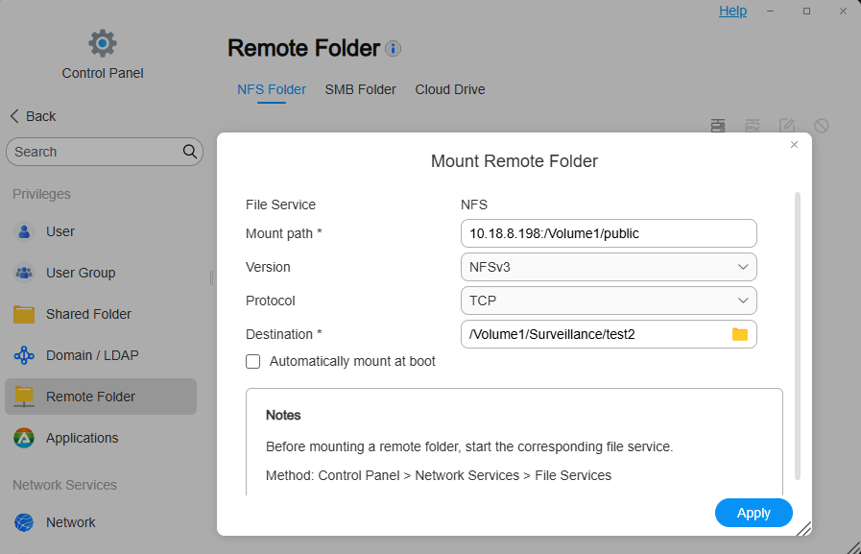This screenshot has height=554, width=861.
Task: Expand the NFS Version dropdown
Action: 609,267
